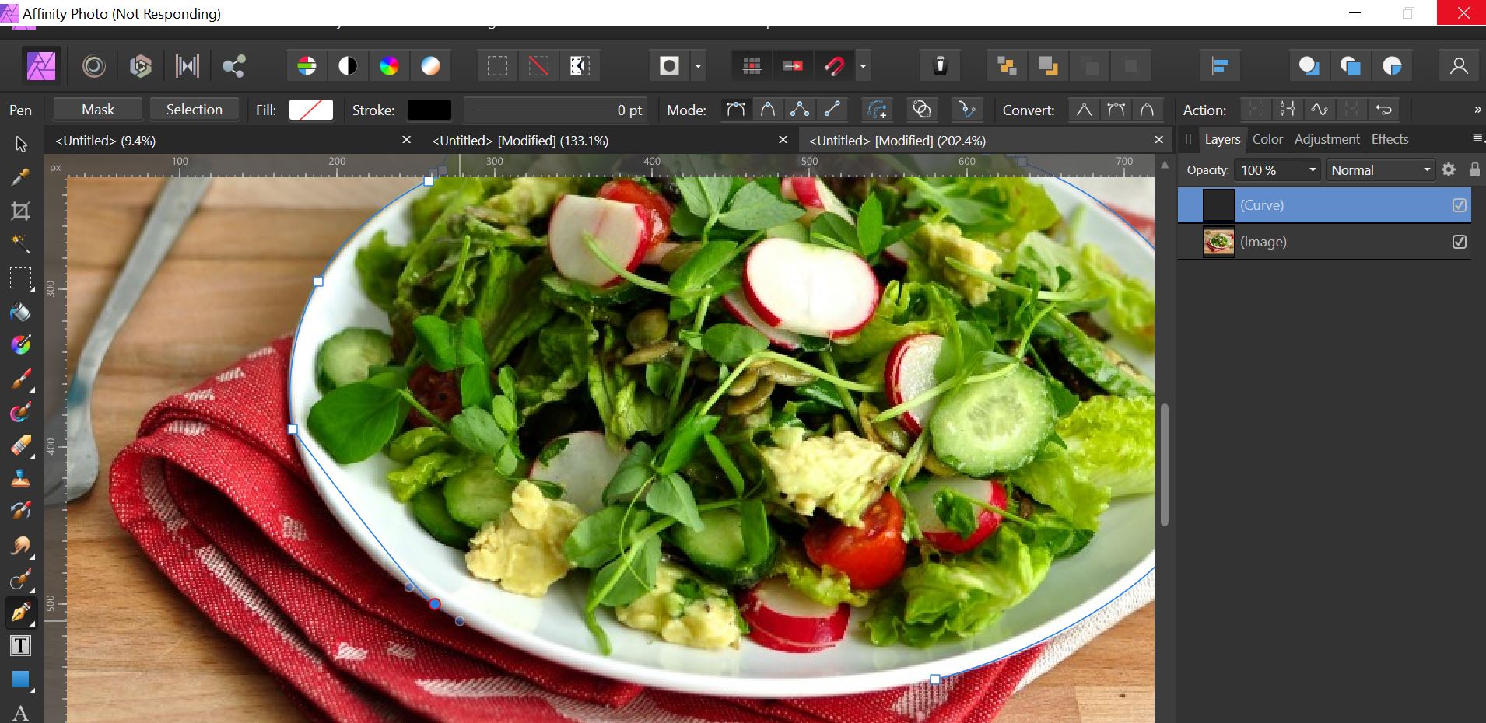Click the Mask button
Image resolution: width=1486 pixels, height=723 pixels.
pyautogui.click(x=98, y=110)
